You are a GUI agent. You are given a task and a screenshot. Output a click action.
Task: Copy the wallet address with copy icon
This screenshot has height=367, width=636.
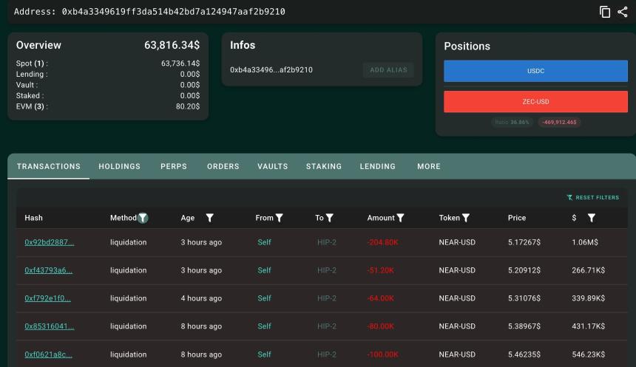coord(605,12)
